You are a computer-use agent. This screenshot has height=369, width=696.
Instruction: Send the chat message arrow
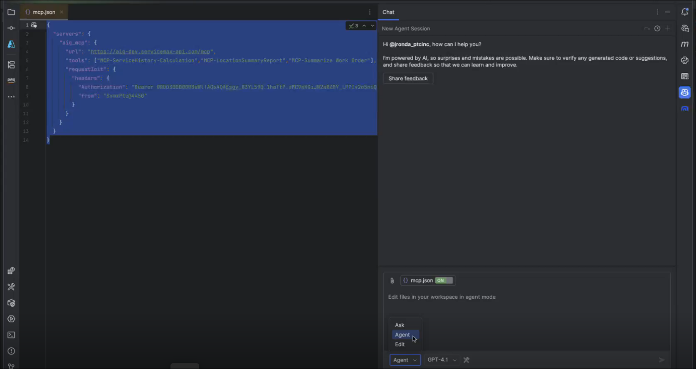coord(661,360)
